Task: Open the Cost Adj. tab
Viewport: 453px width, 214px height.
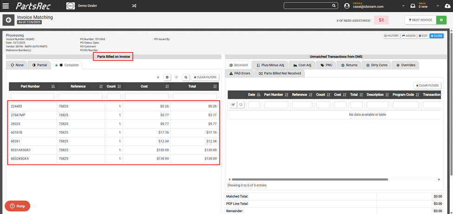Action: click(x=302, y=65)
